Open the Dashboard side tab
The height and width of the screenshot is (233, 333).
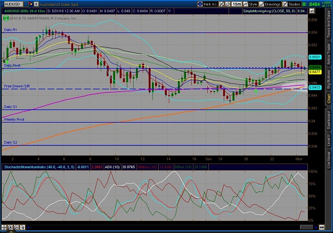tap(329, 120)
